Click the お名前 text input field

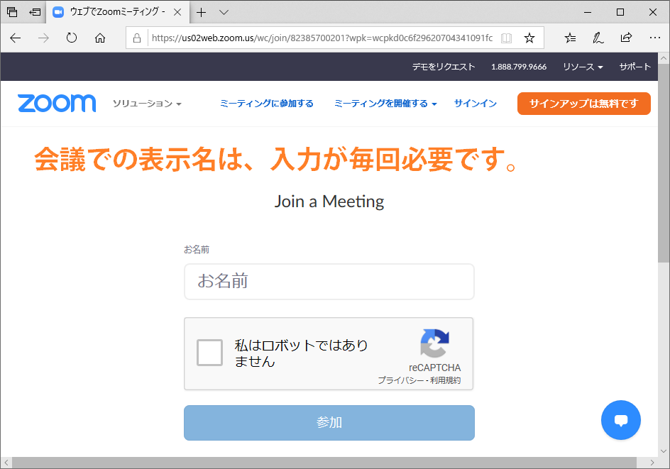329,282
